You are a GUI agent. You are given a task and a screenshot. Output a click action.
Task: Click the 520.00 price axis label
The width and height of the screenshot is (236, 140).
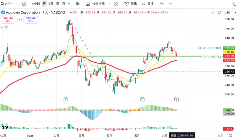pos(229,19)
